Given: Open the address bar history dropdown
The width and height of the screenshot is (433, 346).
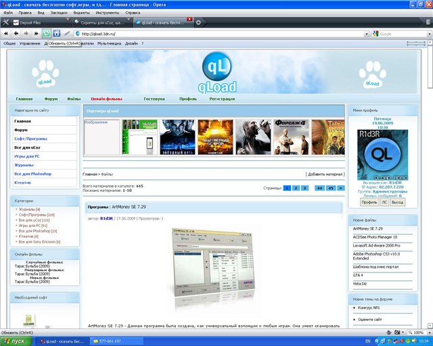Looking at the screenshot, I should (367, 34).
